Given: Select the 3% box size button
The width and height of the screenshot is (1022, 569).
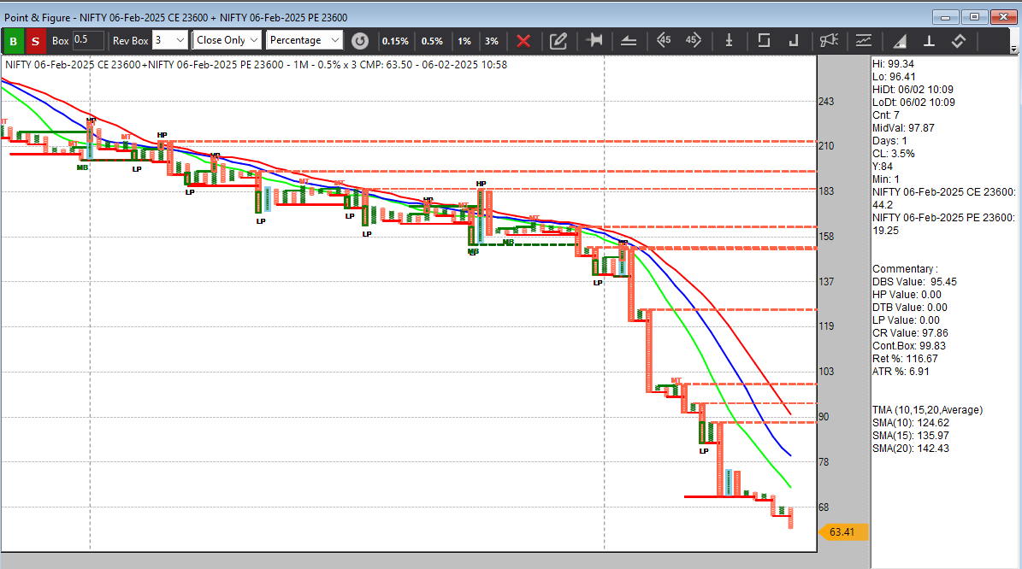Looking at the screenshot, I should click(x=493, y=40).
